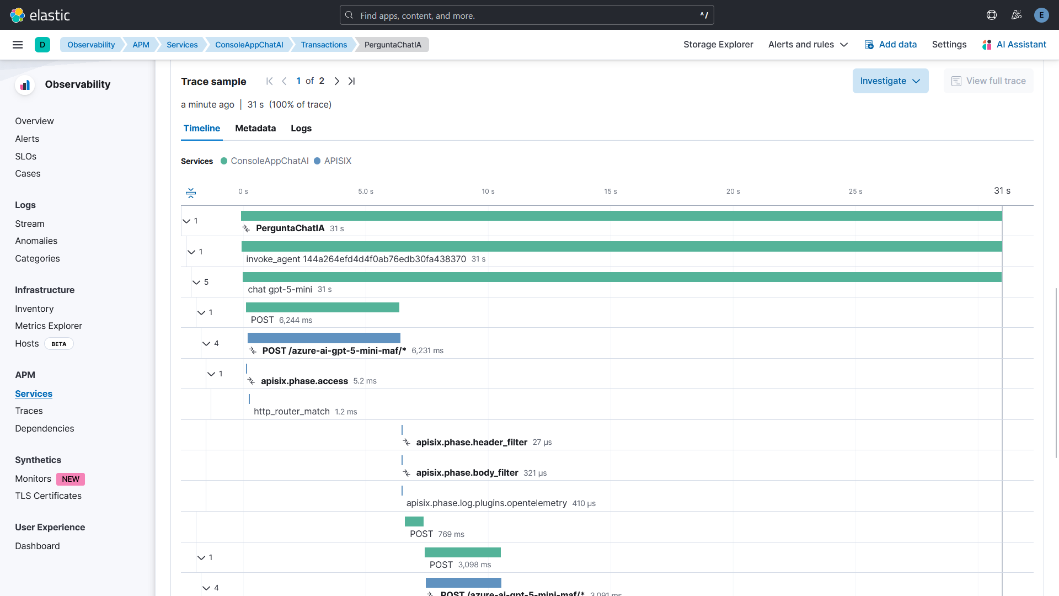The width and height of the screenshot is (1059, 596).
Task: Click the apisix.phase.header_filter span icon
Action: pos(407,443)
